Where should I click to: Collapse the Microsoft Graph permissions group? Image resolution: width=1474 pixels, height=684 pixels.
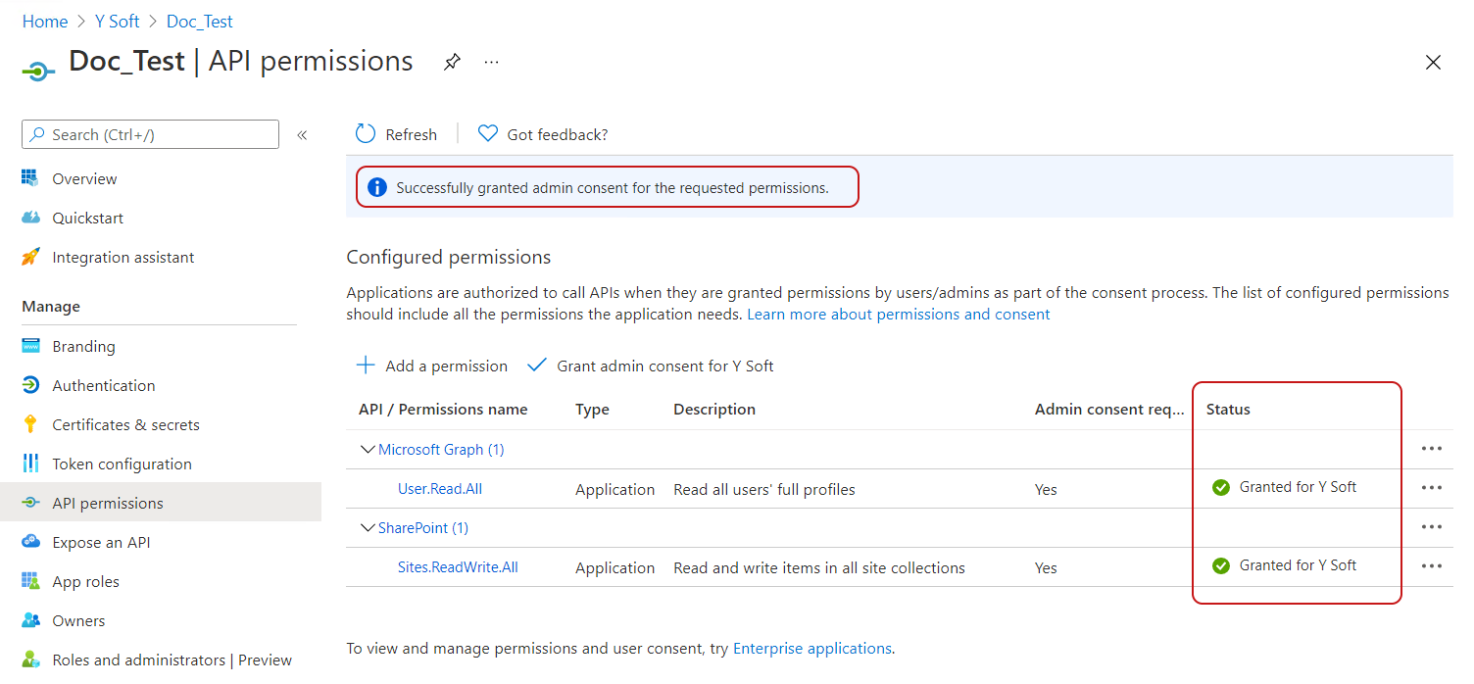pos(368,450)
